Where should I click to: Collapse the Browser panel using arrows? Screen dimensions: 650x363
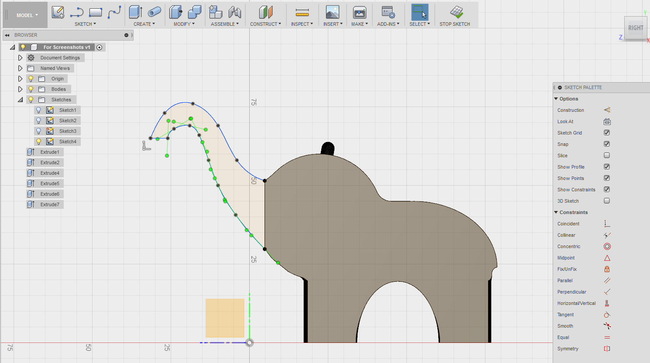tap(7, 35)
